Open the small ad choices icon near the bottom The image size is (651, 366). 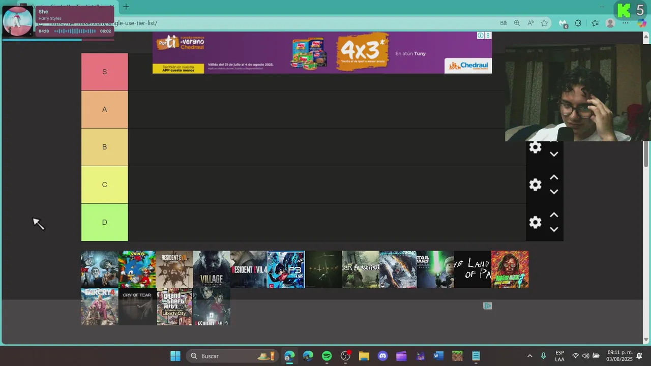(487, 306)
